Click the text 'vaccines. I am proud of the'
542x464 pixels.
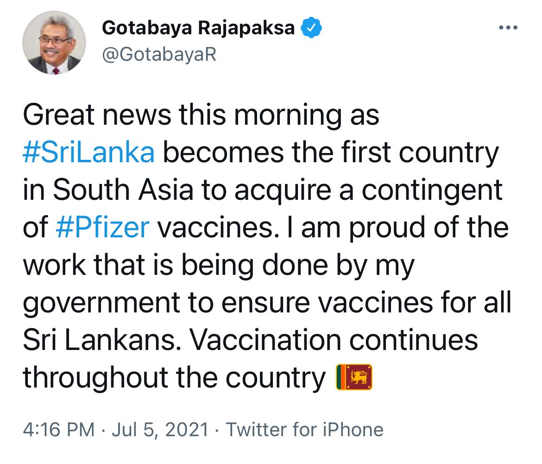coord(333,228)
